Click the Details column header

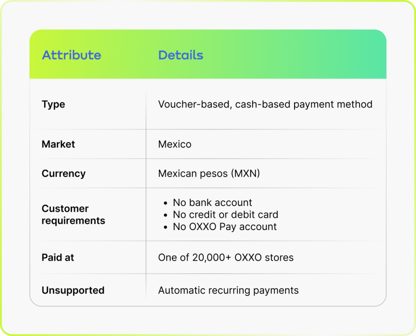tap(181, 55)
